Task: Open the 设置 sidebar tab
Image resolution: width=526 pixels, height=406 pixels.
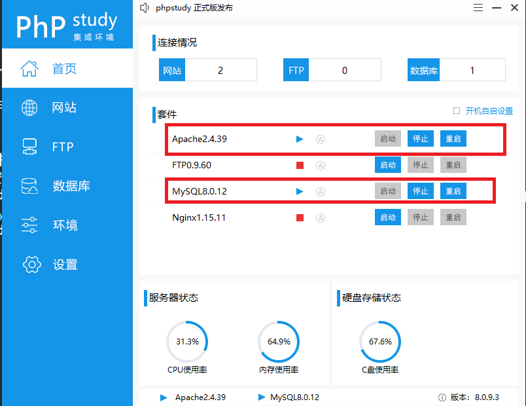Action: pos(67,265)
